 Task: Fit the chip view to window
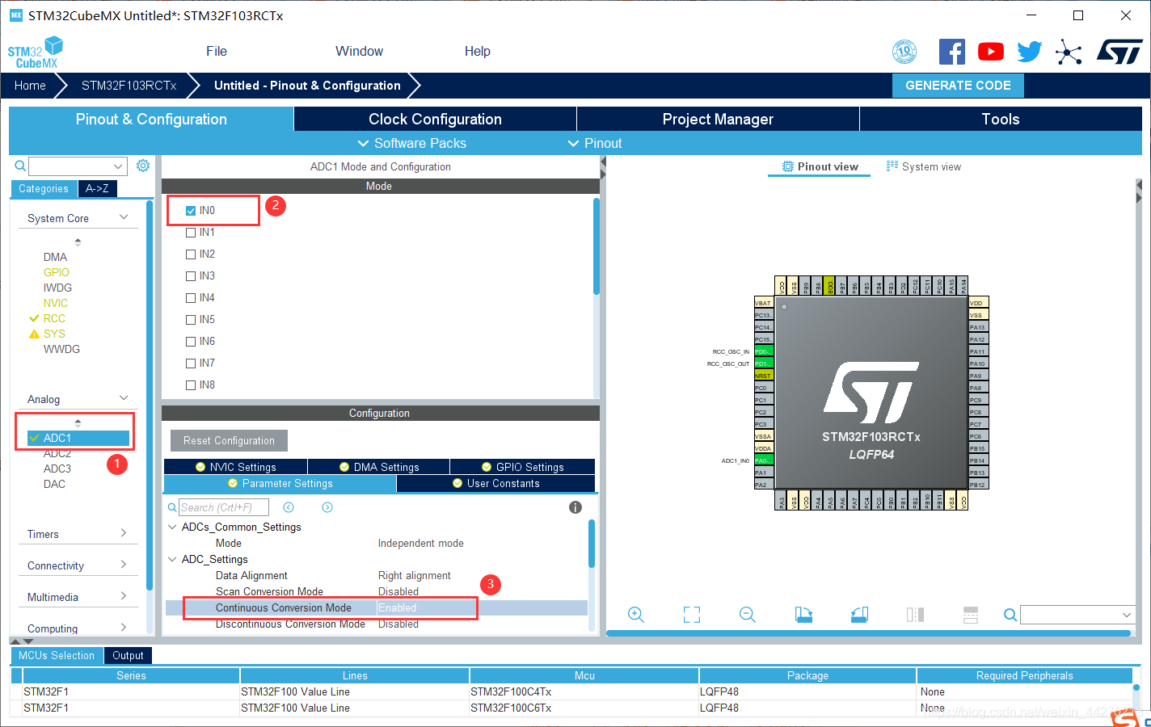(x=692, y=615)
